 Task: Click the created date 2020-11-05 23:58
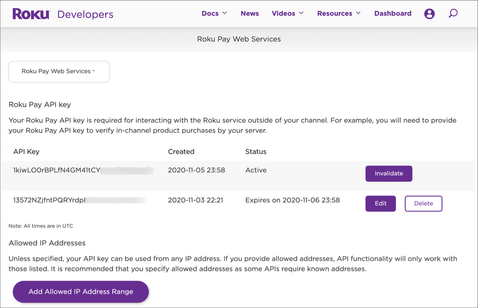tap(196, 170)
